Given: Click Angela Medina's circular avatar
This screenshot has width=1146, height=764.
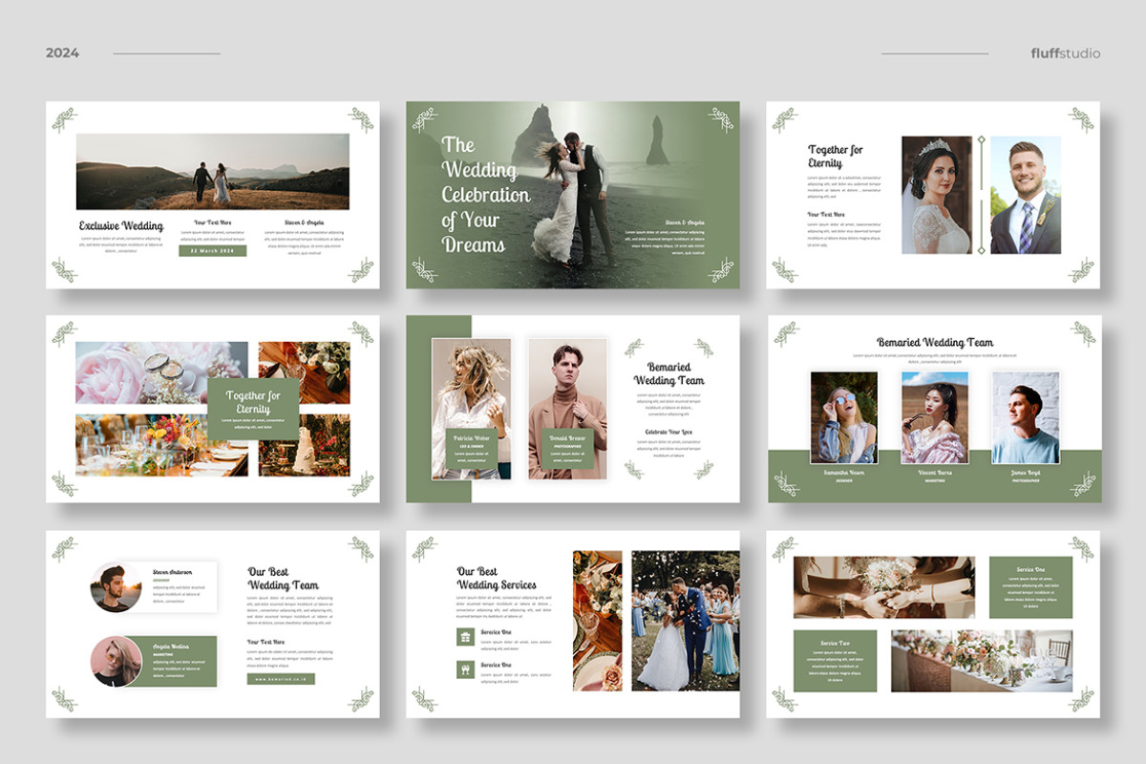Looking at the screenshot, I should (x=117, y=661).
